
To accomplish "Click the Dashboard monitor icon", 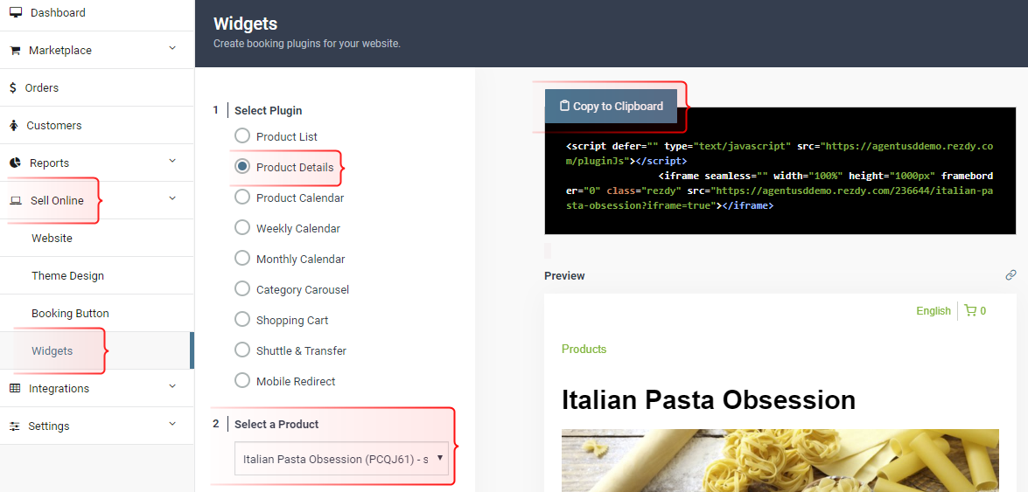I will click(16, 12).
